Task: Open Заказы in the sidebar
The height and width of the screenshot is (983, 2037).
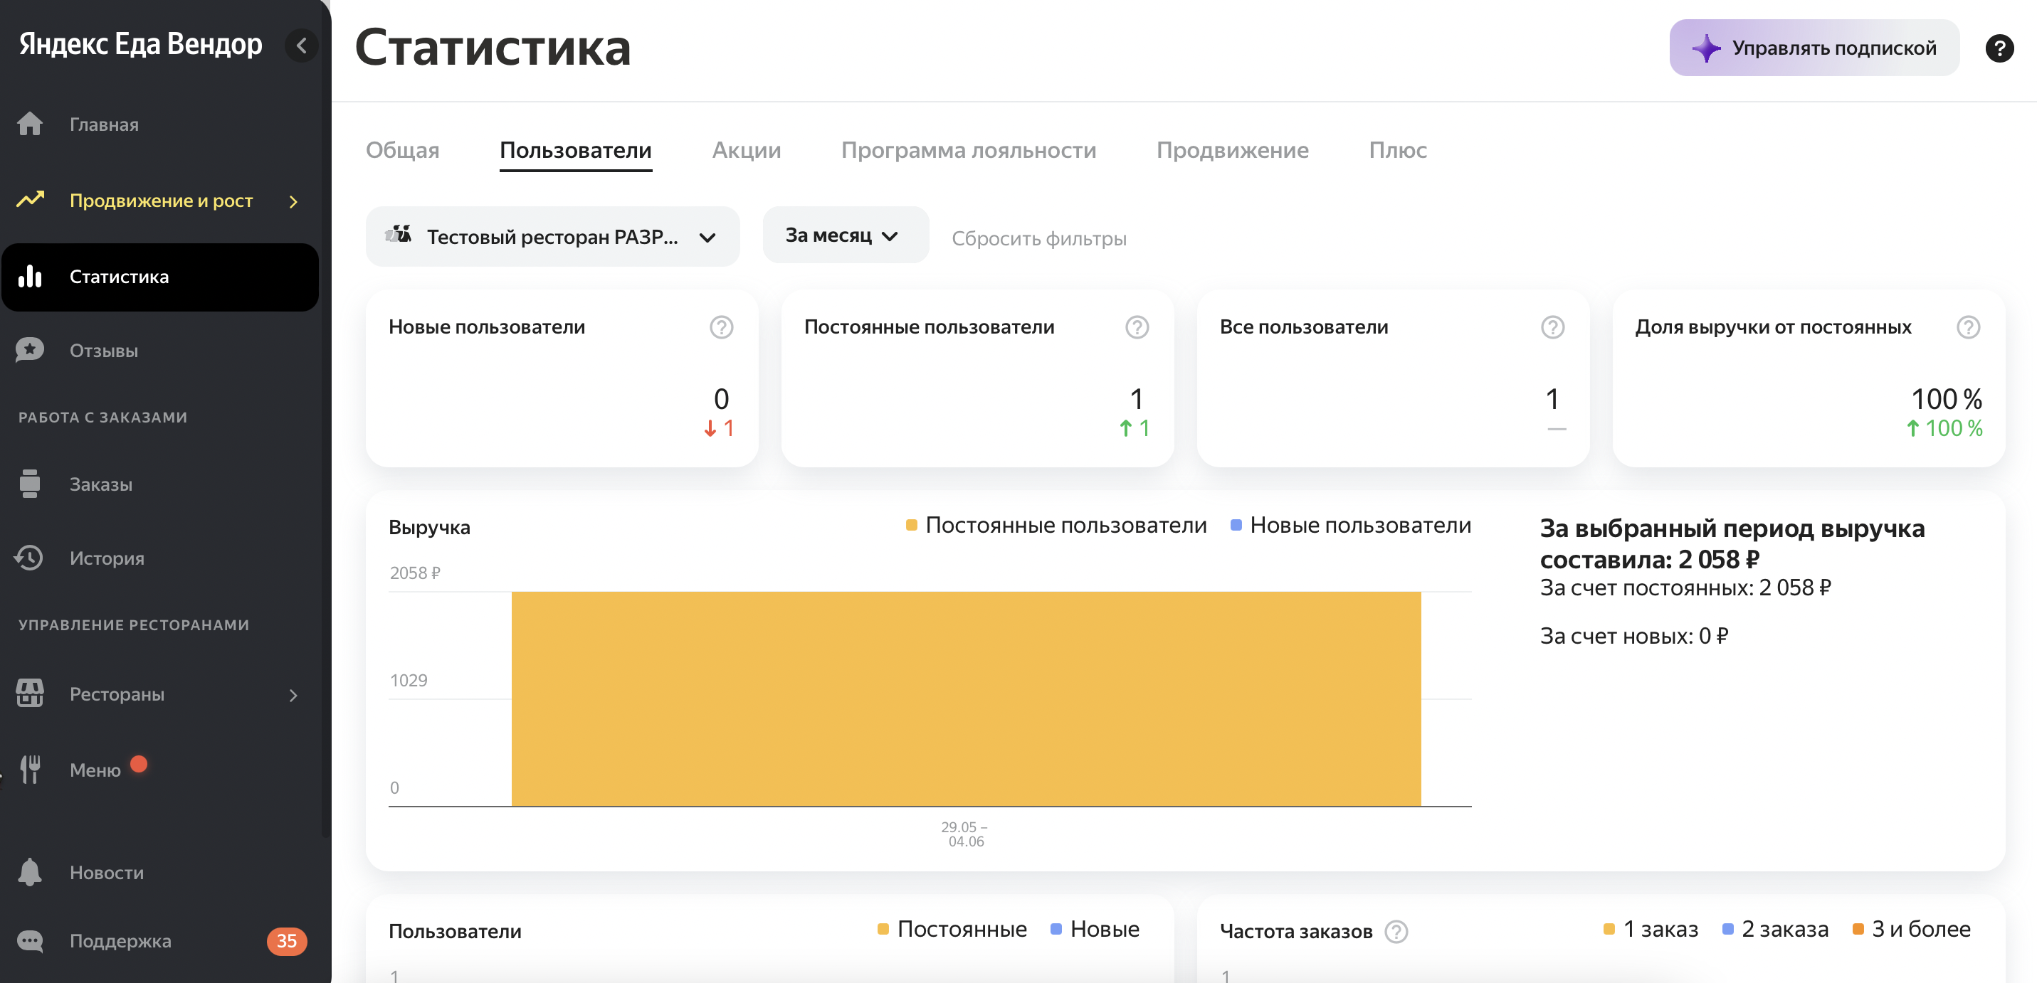Action: point(161,484)
